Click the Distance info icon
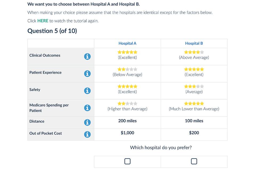Screen dimensions: 255x169 coord(87,122)
